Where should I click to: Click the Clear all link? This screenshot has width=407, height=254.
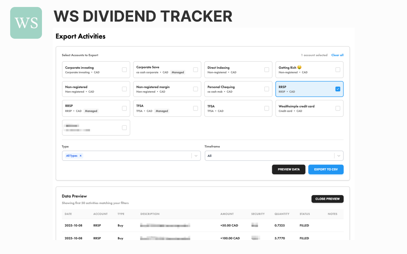click(337, 55)
